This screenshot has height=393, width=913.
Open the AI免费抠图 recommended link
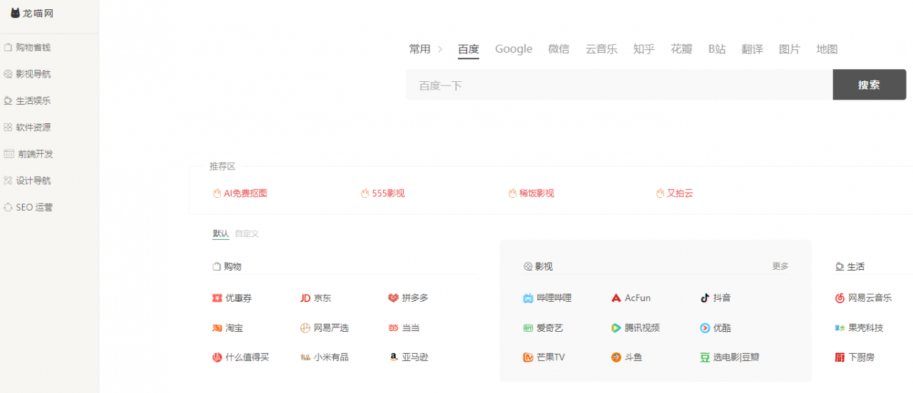click(240, 193)
